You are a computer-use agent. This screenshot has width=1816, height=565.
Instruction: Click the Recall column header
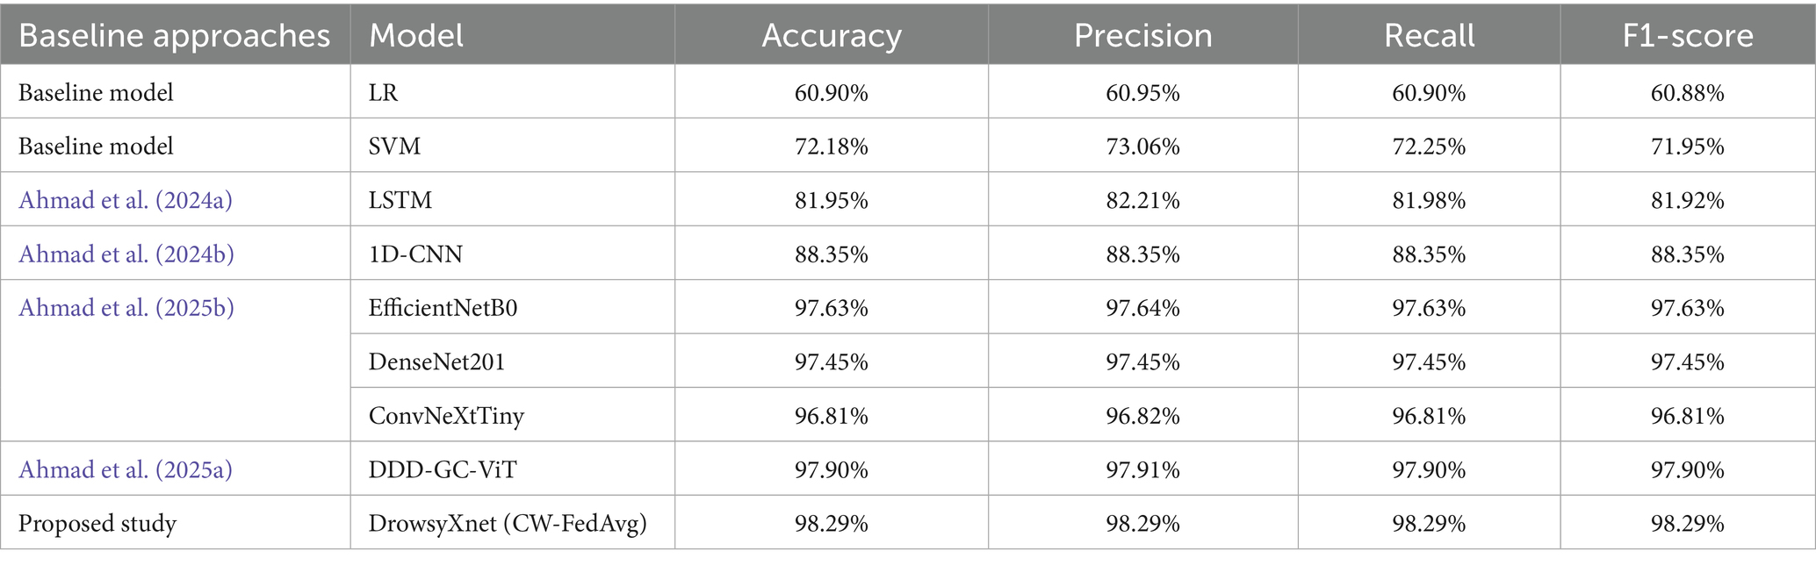tap(1429, 36)
